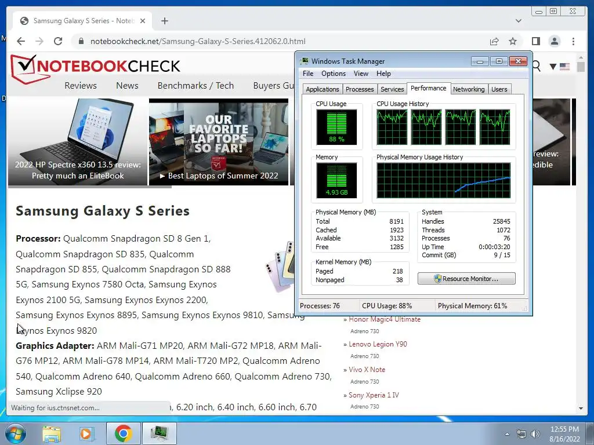The width and height of the screenshot is (594, 445).
Task: Launch Windows Media Player from the taskbar
Action: tap(86, 433)
